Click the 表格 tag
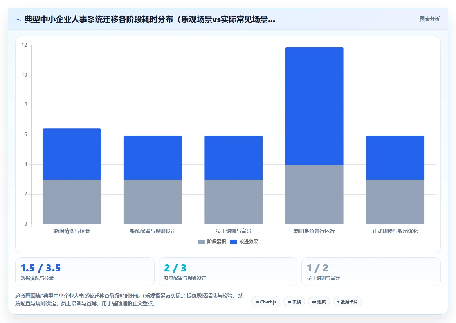The height and width of the screenshot is (323, 456). 294,302
